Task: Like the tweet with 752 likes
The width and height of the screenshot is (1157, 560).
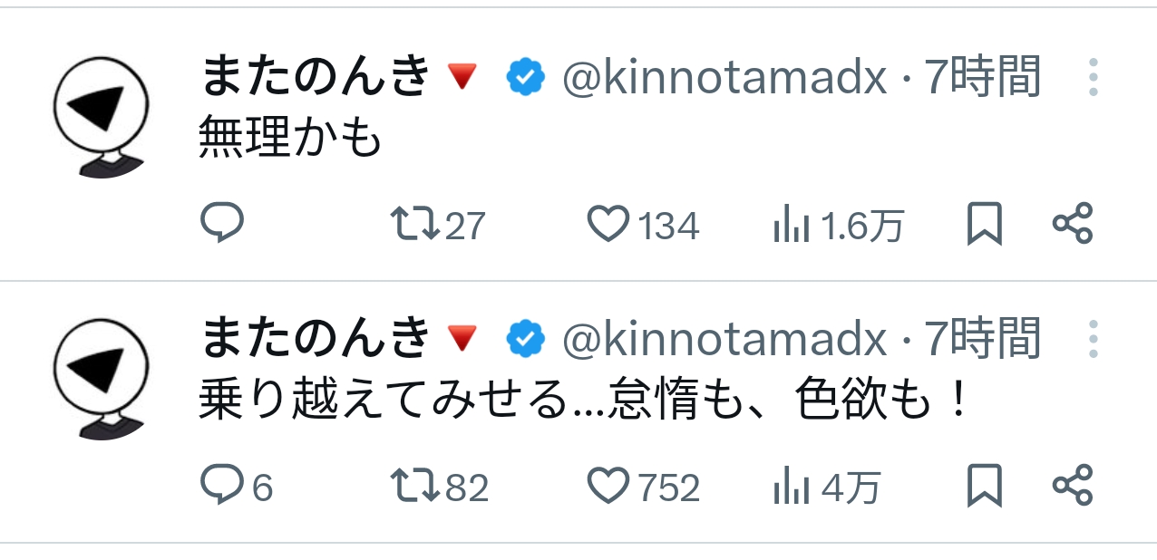Action: 608,487
